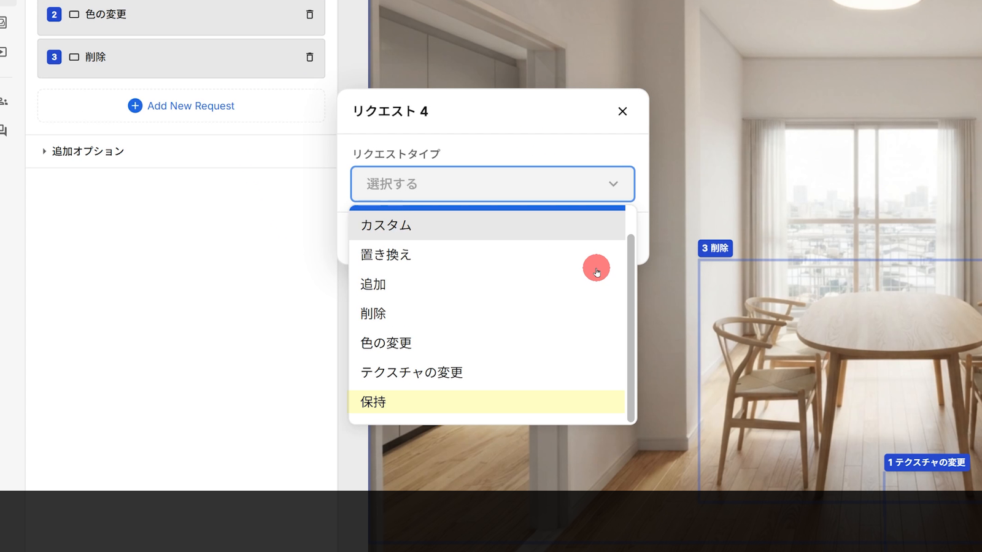
Task: Choose テクスチャの変更 from the dropdown list
Action: [487, 372]
